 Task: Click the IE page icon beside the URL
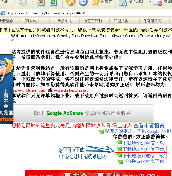tap(2, 13)
